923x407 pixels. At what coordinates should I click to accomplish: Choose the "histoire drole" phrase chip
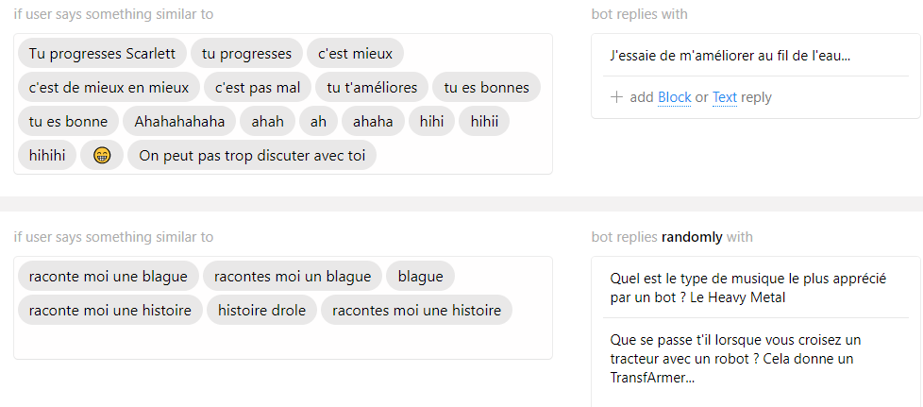click(x=262, y=310)
